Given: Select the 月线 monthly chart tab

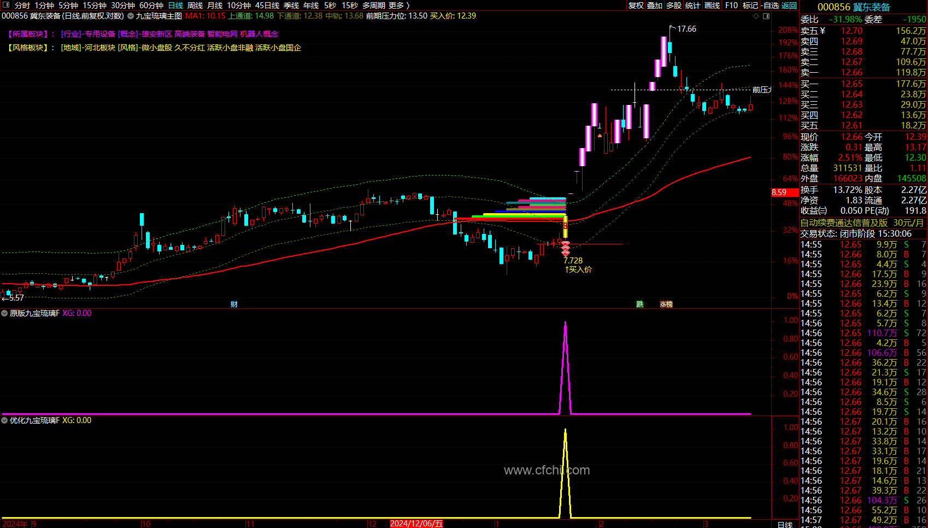Looking at the screenshot, I should pyautogui.click(x=215, y=5).
